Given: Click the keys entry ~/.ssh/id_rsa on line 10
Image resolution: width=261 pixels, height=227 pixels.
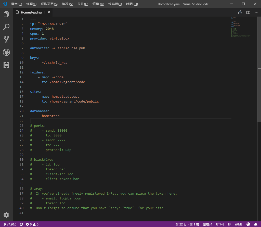Looking at the screenshot, I should click(55, 63).
